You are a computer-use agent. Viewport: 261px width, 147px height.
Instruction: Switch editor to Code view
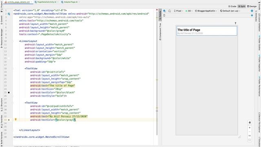(x=232, y=7)
